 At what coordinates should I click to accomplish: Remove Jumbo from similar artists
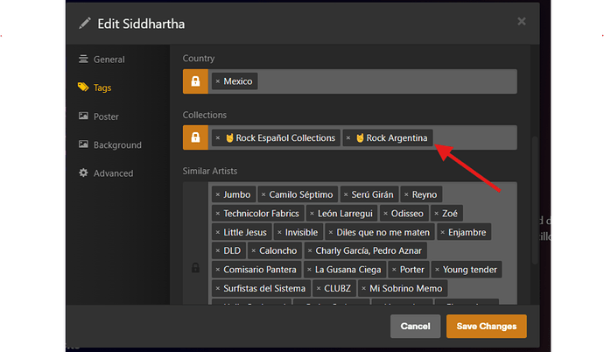coord(218,194)
